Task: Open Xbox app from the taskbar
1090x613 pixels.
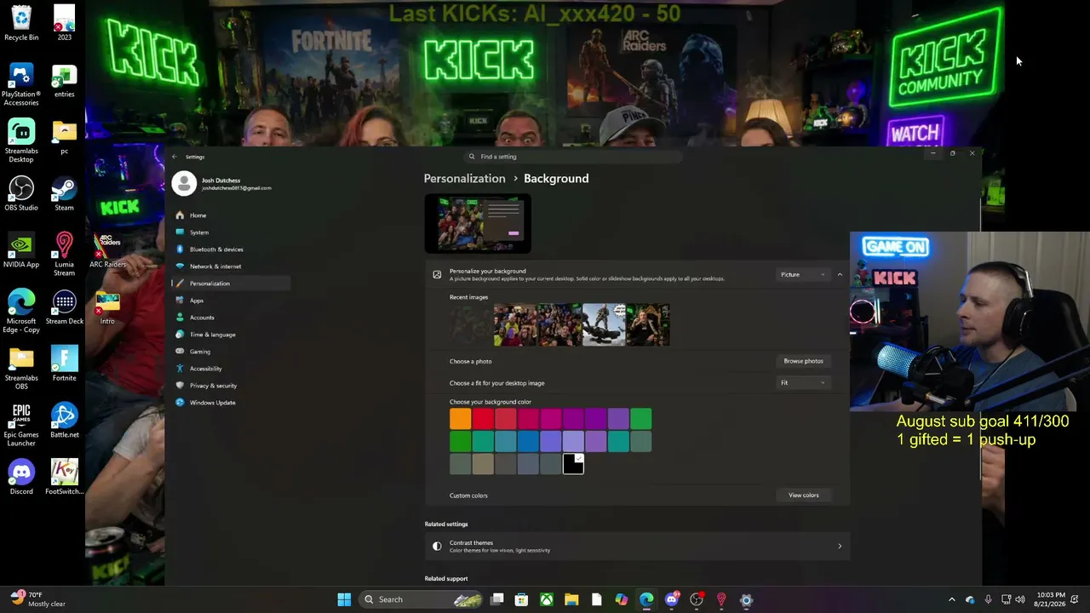Action: coord(547,599)
